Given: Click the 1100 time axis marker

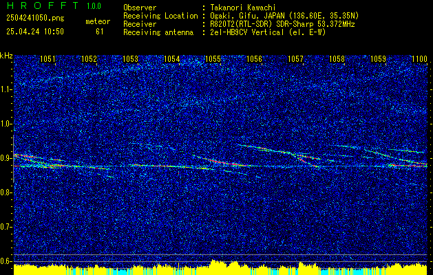Looking at the screenshot, I should (419, 58).
